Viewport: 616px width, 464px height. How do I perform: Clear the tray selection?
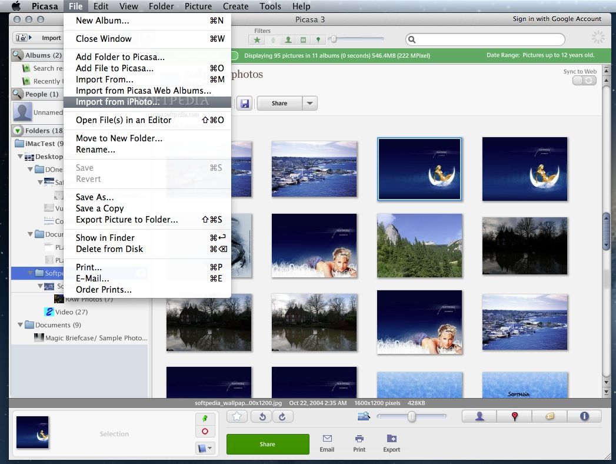pos(206,431)
